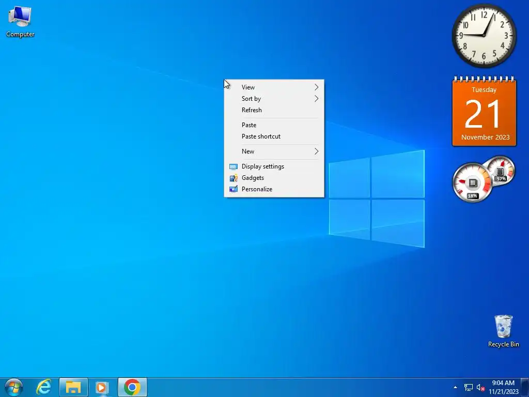Open Gadgets from the context menu
Image resolution: width=529 pixels, height=397 pixels.
point(274,178)
